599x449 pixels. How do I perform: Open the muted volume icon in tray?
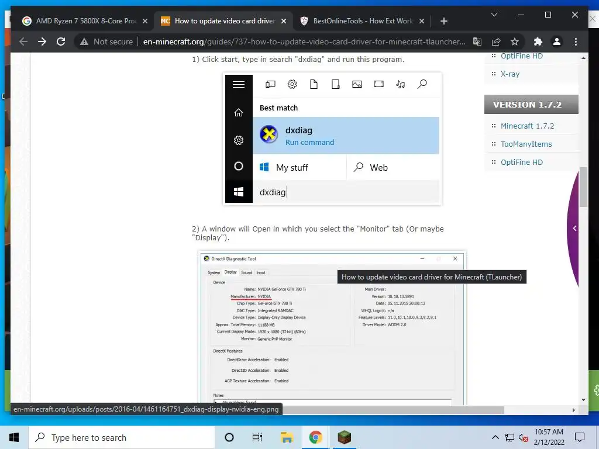(x=524, y=437)
